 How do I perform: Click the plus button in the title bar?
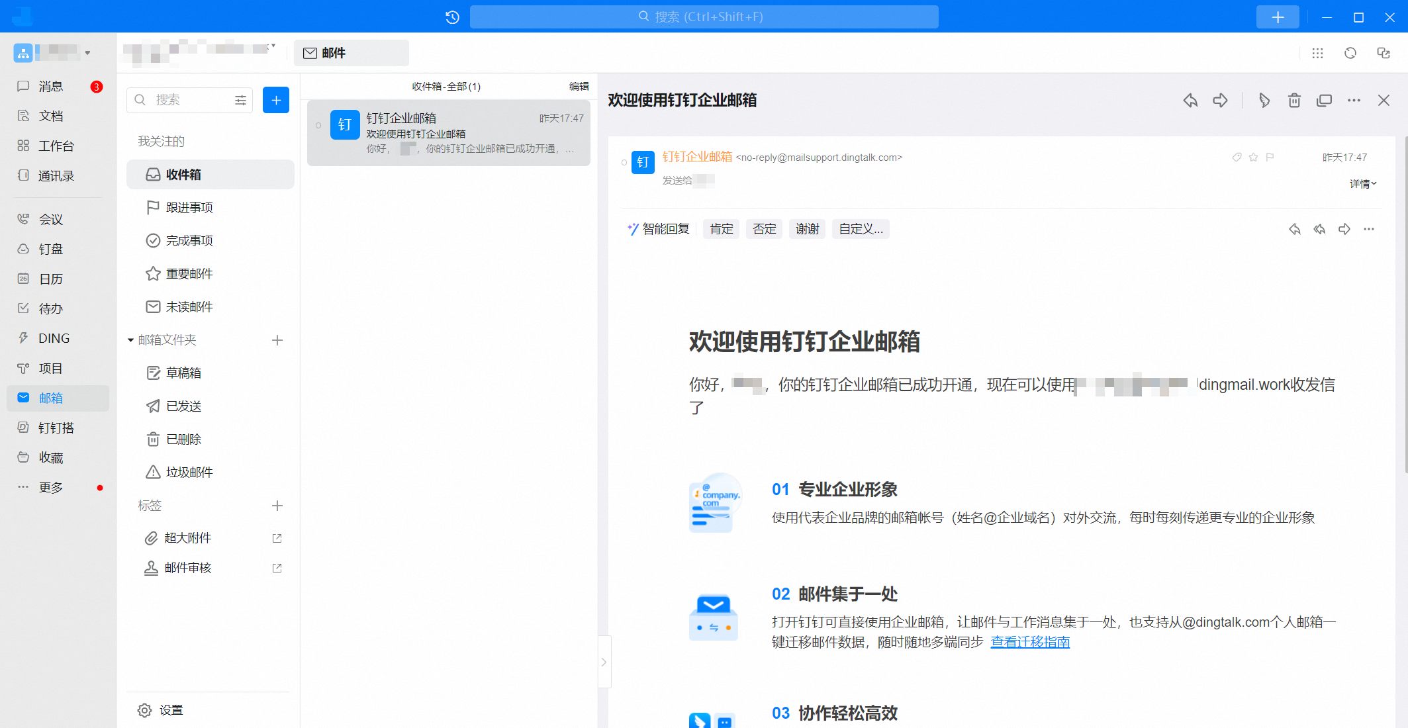pyautogui.click(x=1278, y=17)
